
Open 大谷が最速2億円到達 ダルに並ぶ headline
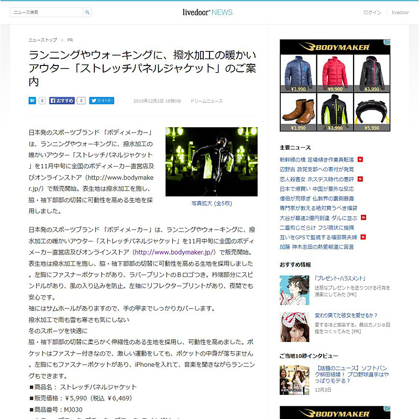click(x=318, y=218)
